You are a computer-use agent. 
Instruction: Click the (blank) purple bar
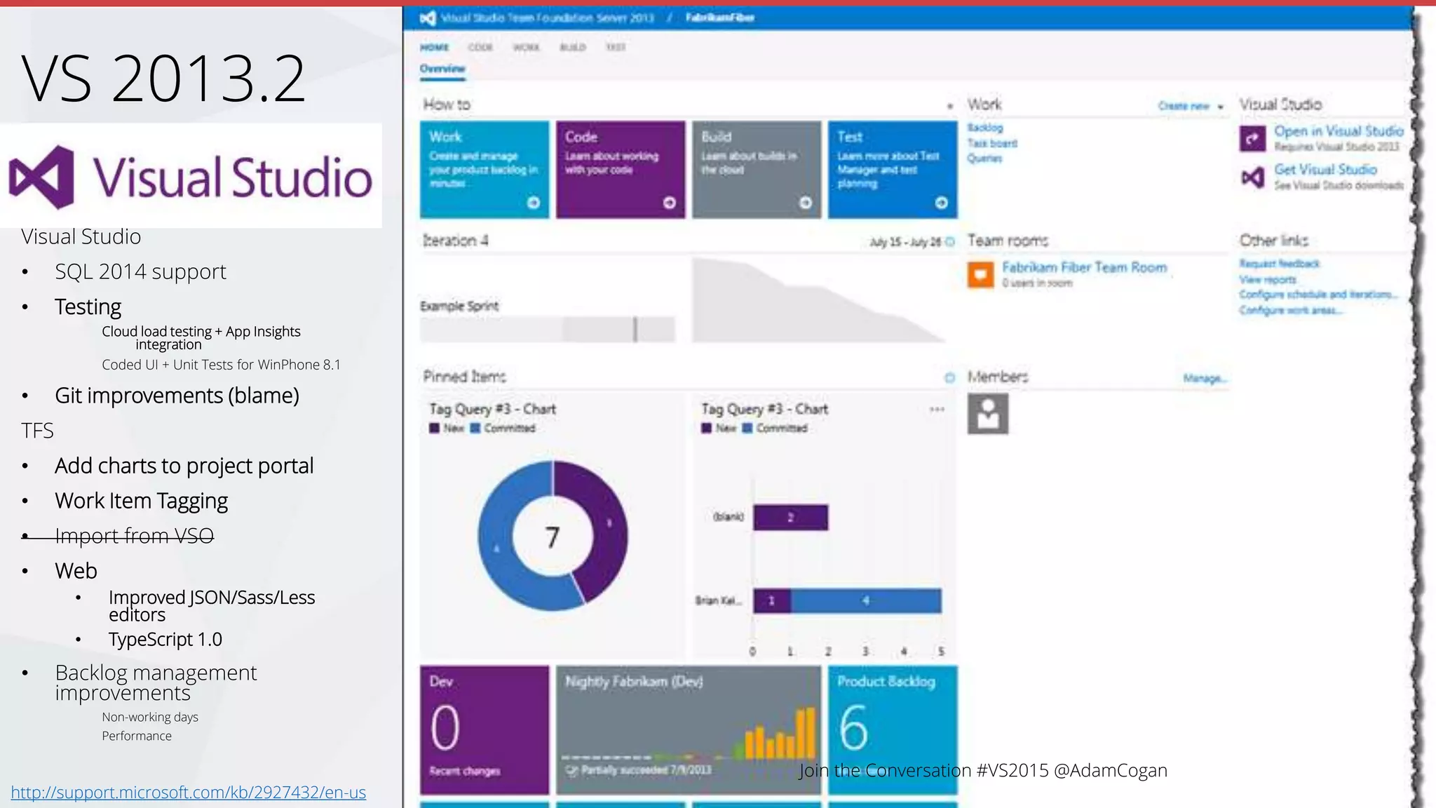[791, 518]
